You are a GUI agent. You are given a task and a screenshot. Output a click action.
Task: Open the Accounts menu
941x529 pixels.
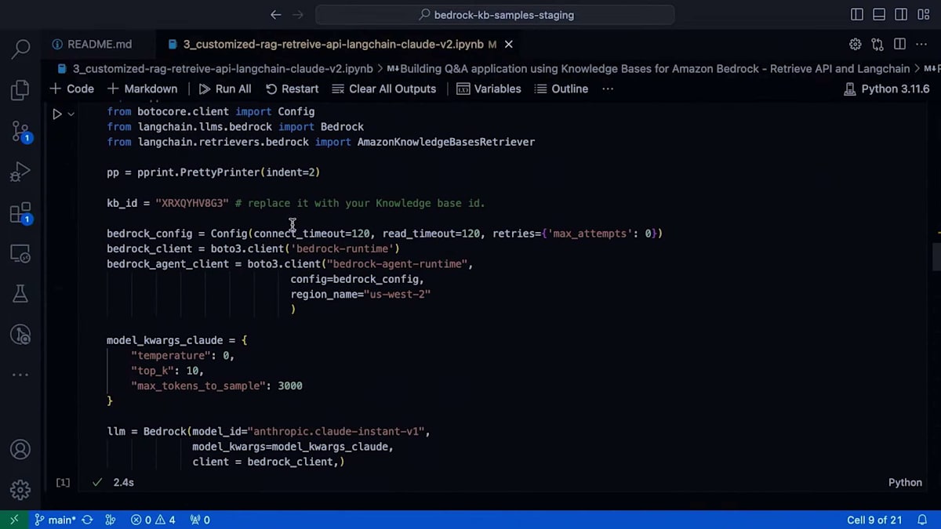[20, 450]
